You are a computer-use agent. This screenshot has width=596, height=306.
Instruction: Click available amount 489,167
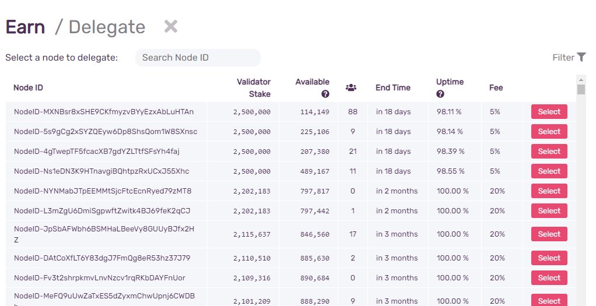pos(315,171)
